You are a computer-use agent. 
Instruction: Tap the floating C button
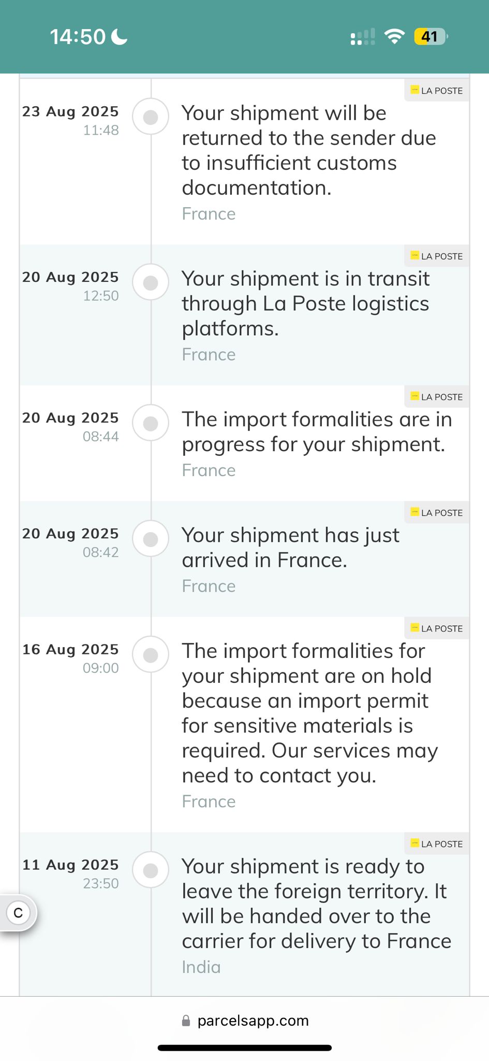[x=18, y=912]
